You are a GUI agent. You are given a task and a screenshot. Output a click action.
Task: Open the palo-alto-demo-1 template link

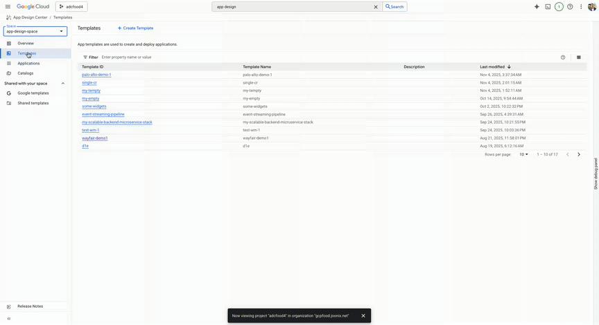(96, 75)
